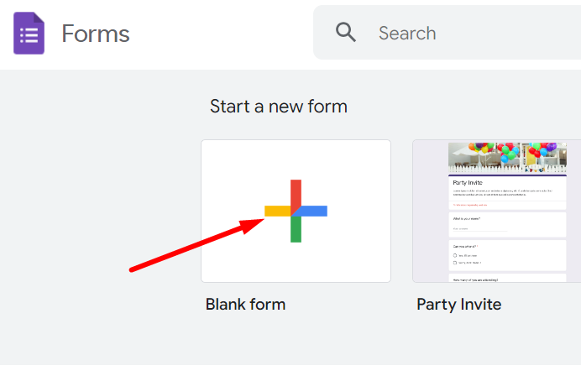This screenshot has height=376, width=581.
Task: Click the blue right arm of the plus
Action: coord(315,211)
